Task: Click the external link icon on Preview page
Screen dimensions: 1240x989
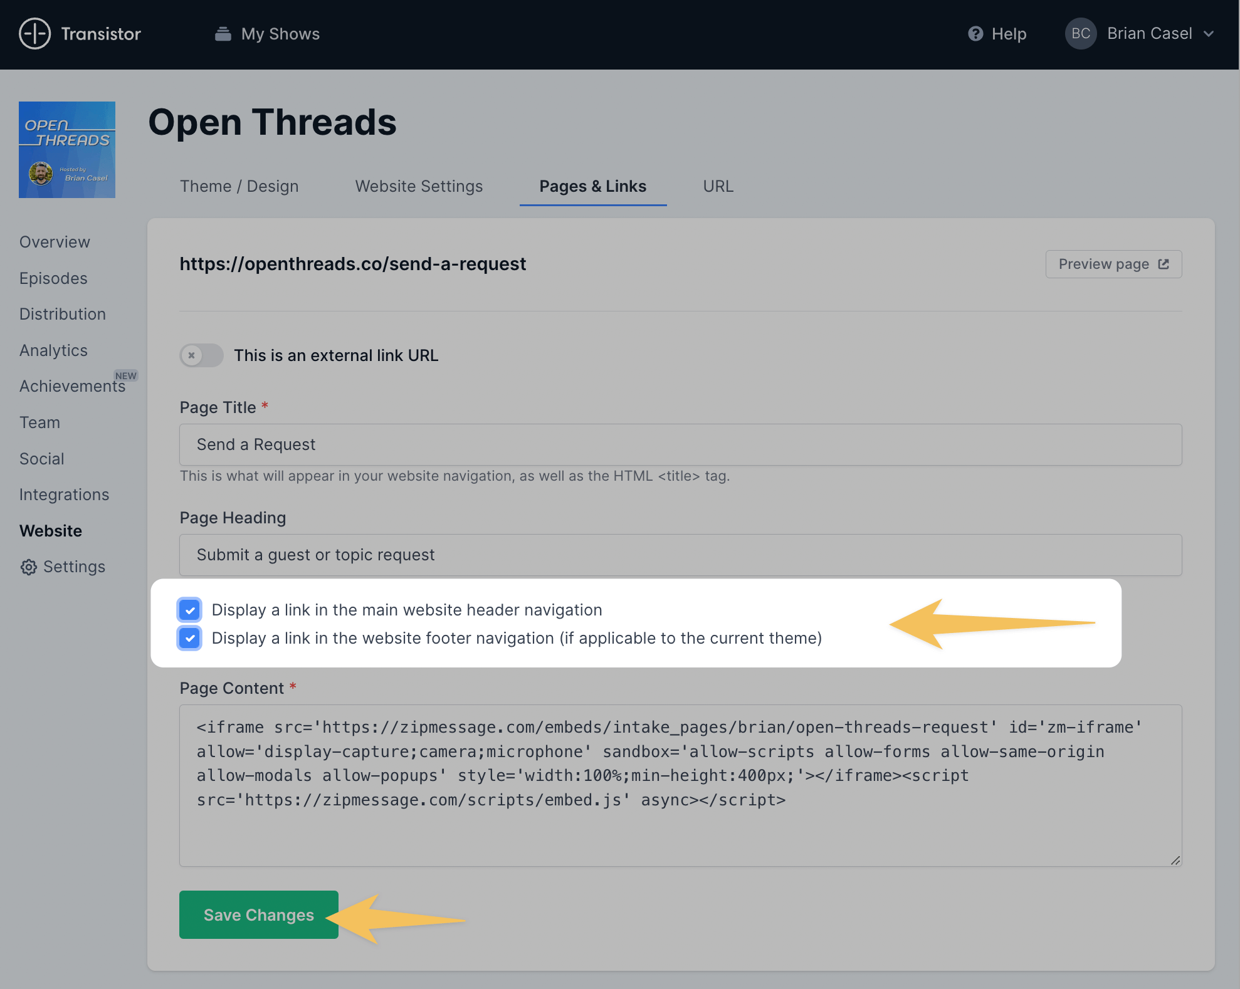Action: pyautogui.click(x=1164, y=264)
